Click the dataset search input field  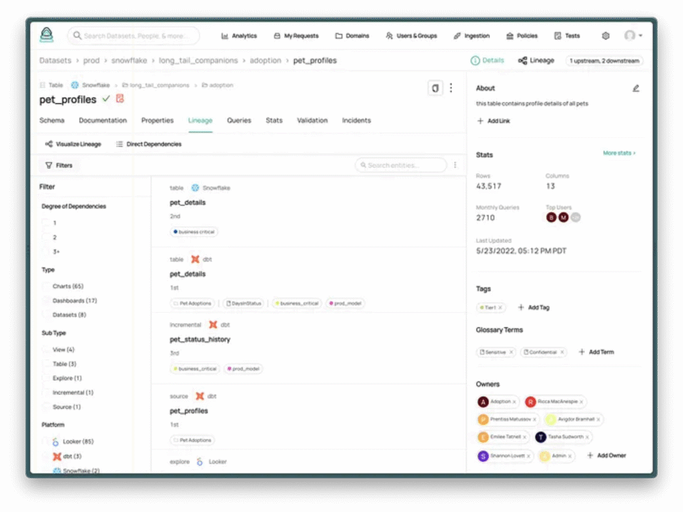click(x=133, y=35)
